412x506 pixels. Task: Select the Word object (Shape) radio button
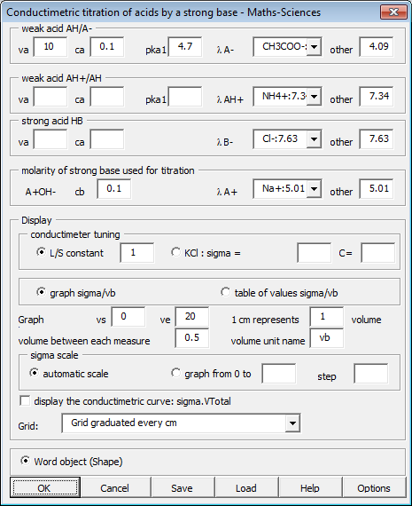(x=25, y=461)
